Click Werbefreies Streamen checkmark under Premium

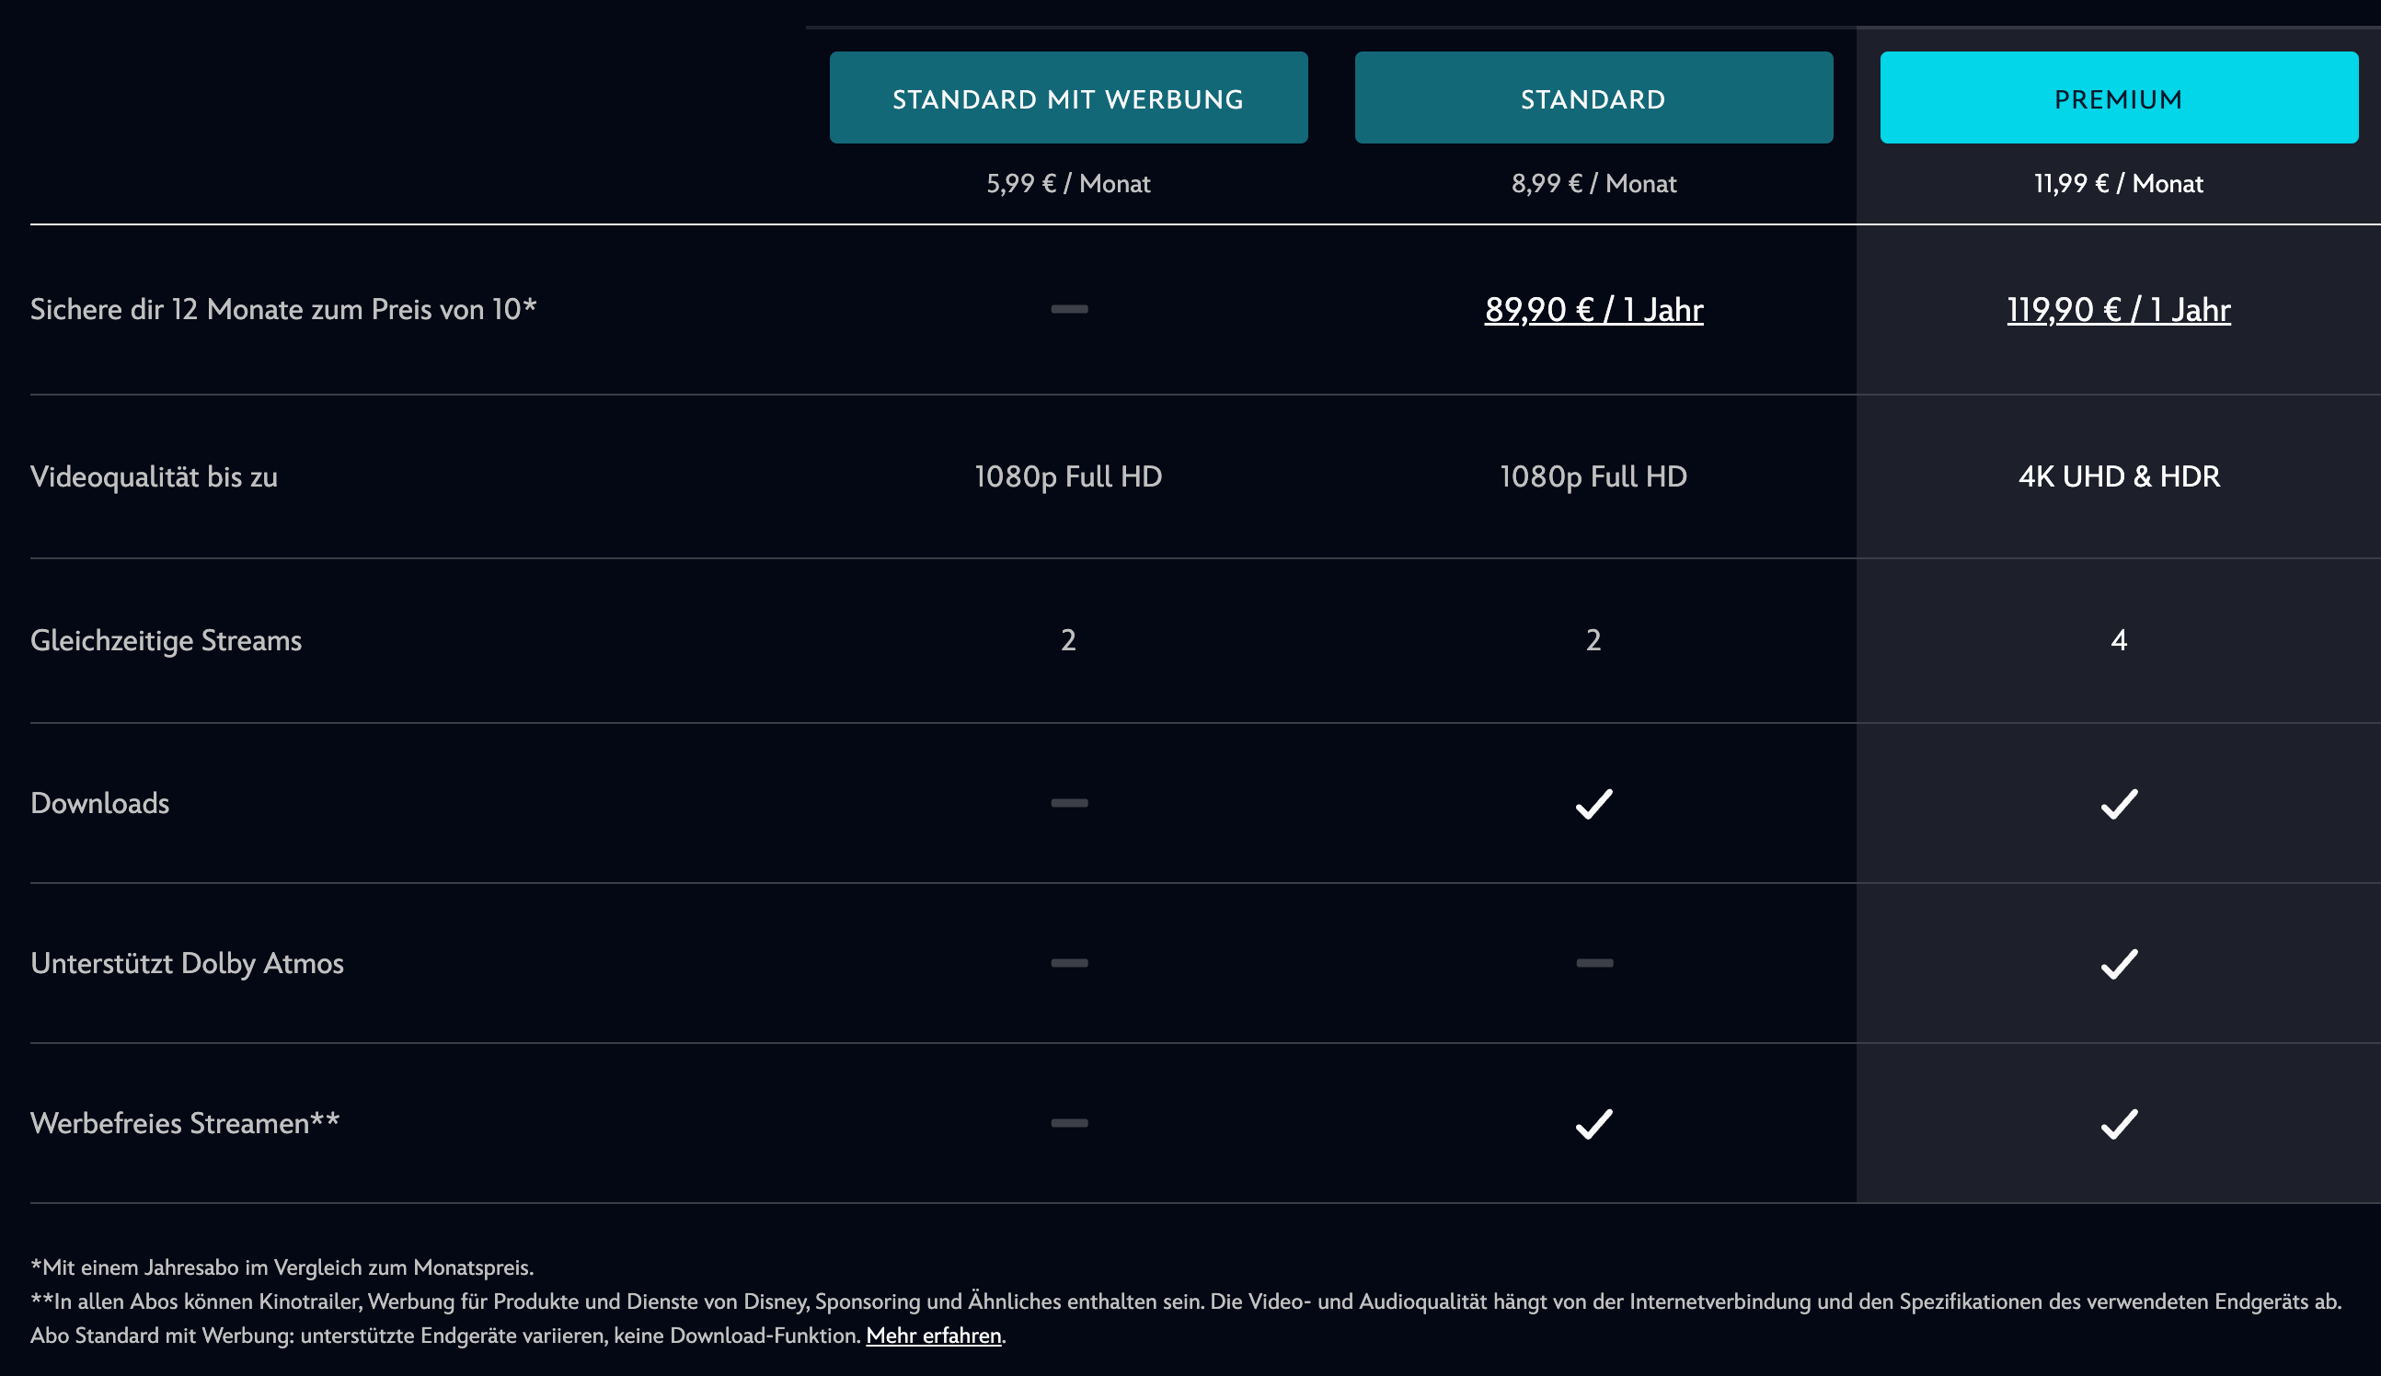2120,1124
